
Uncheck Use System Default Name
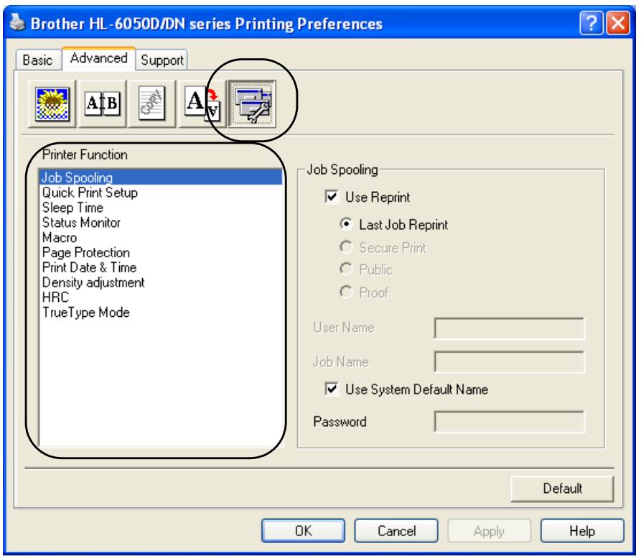point(332,389)
